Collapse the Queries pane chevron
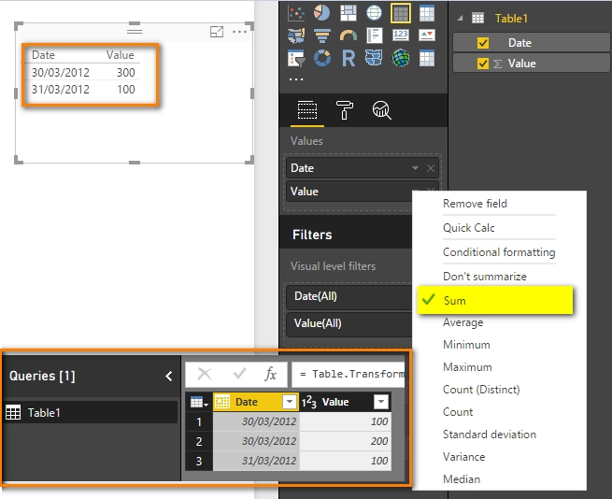 pos(168,376)
